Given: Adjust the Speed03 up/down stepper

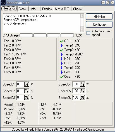Looking at the screenshot, I should point(27,97).
